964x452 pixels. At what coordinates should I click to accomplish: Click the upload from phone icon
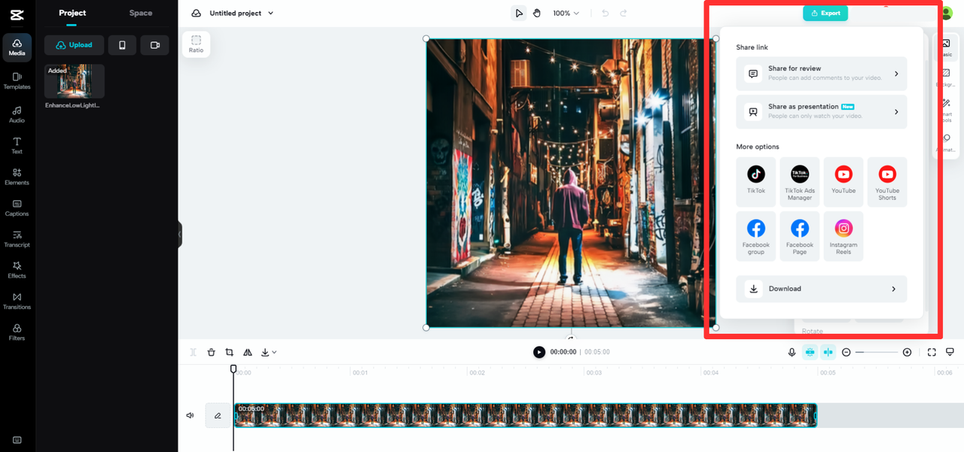pyautogui.click(x=122, y=45)
